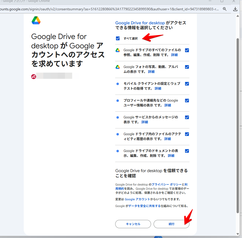Uncheck the Google フォトの写真 permission checkbox

click(187, 67)
